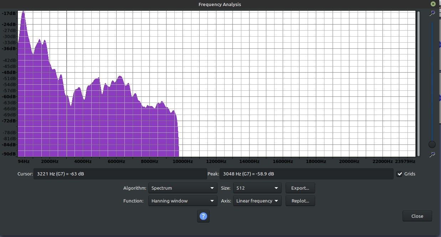Close the Frequency Analysis window with the title bar X
Screen dimensions: 441x237
[x=433, y=4]
